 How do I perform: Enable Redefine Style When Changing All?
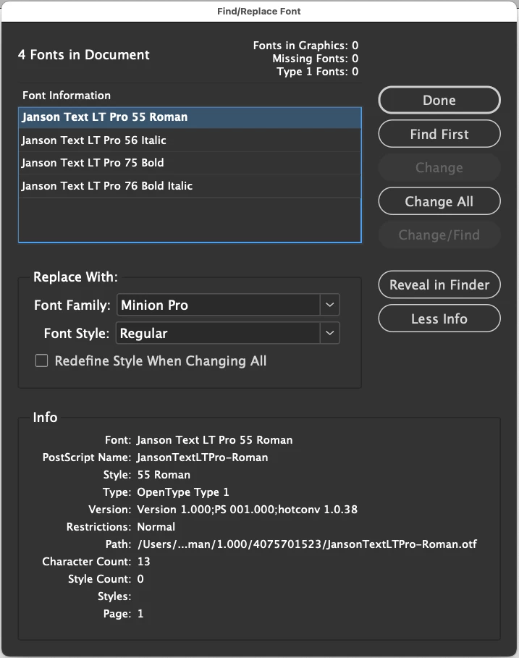41,360
